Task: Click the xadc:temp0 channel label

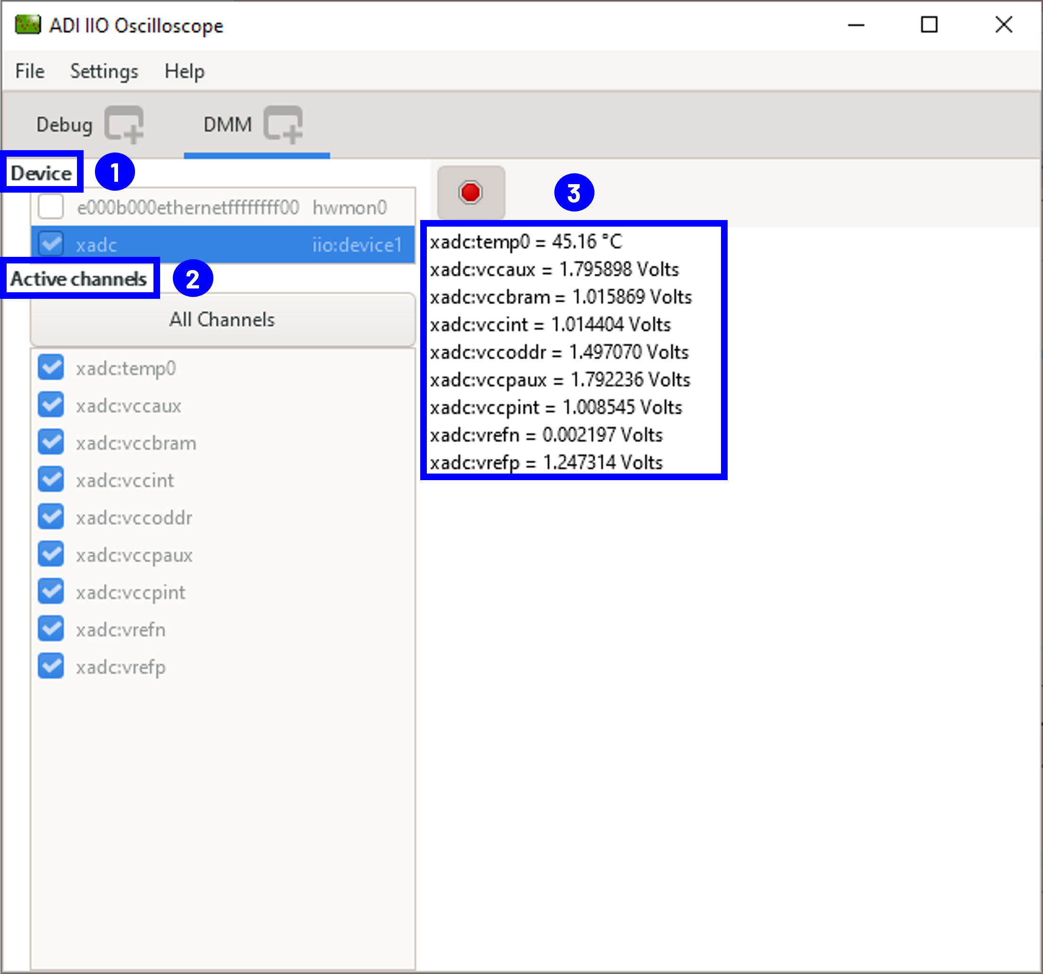Action: point(126,368)
